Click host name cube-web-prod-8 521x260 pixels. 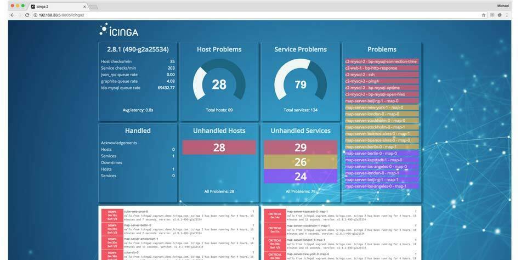click(x=136, y=212)
